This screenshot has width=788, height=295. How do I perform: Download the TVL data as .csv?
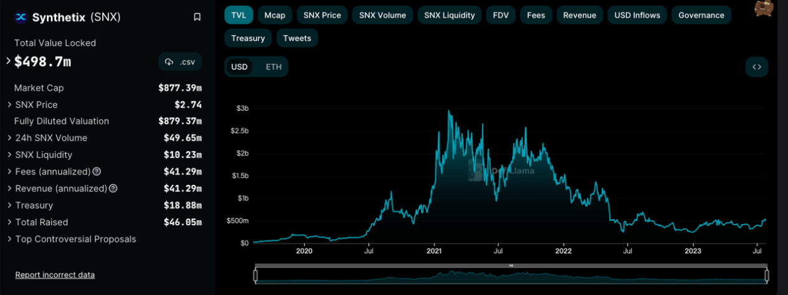[x=180, y=62]
